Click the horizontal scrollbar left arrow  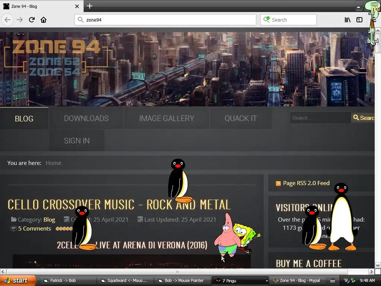click(x=3, y=271)
